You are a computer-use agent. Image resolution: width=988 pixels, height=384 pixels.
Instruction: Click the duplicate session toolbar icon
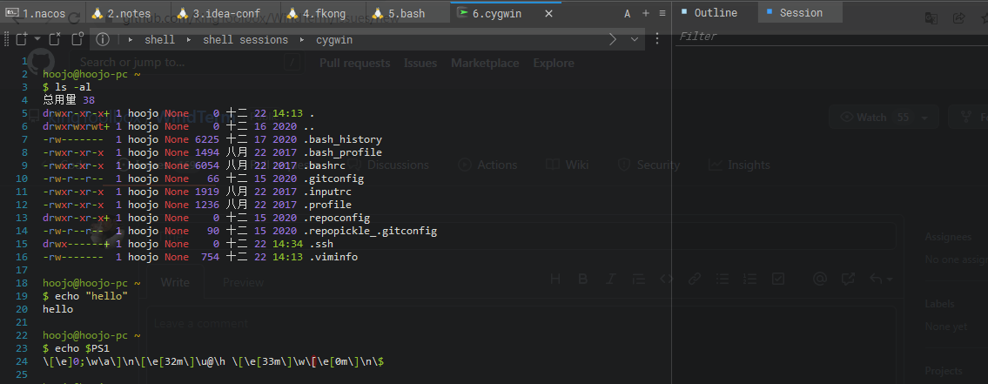point(77,39)
